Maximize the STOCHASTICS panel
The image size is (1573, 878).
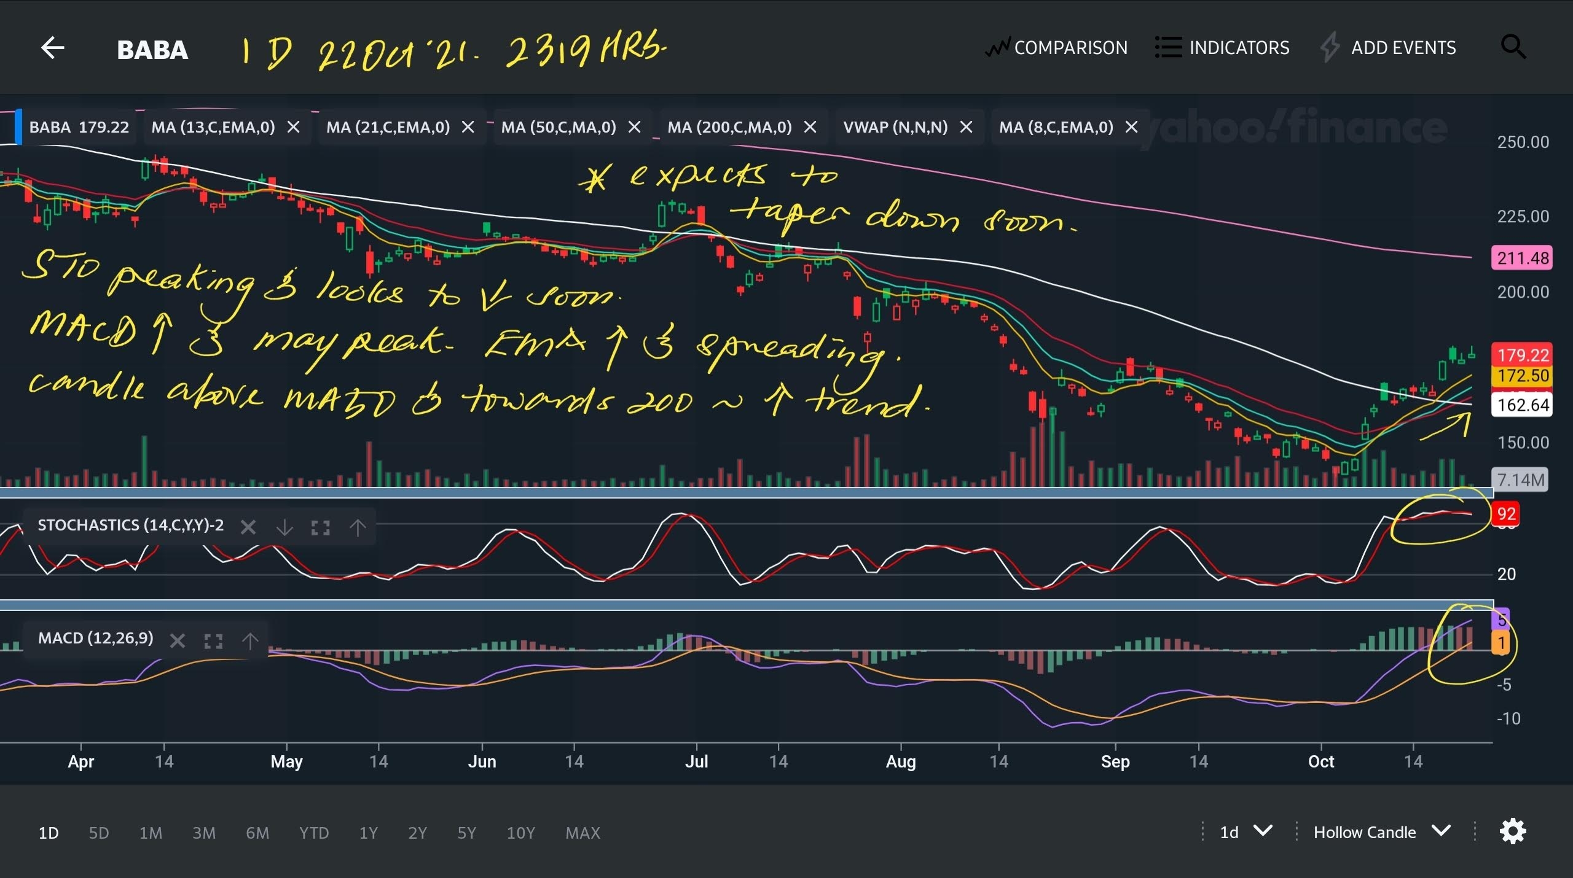tap(321, 527)
